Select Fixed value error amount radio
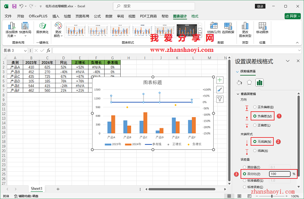This screenshot has height=199, width=304. coord(245,167)
